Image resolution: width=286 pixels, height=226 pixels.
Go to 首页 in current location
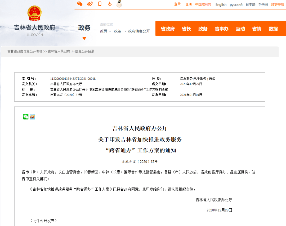click(x=104, y=31)
